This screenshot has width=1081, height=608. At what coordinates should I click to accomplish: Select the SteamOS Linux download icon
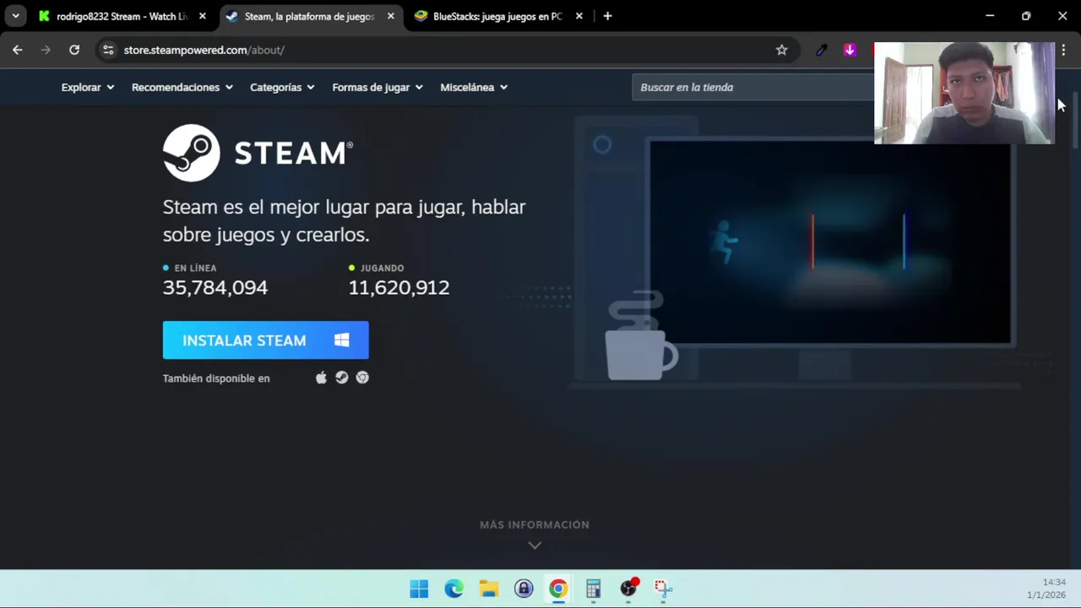(341, 377)
